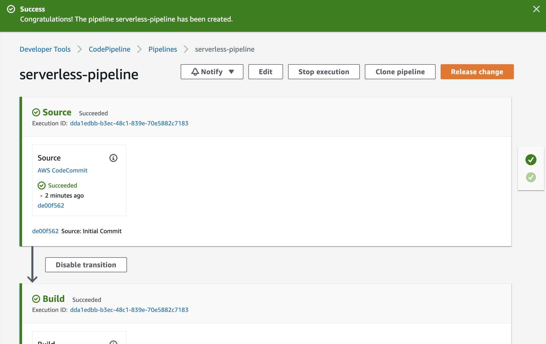Viewport: 546px width, 344px height.
Task: Click the success checkmark icon in the banner
Action: pyautogui.click(x=11, y=9)
